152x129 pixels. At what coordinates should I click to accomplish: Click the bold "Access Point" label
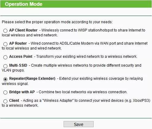[x=21, y=57]
